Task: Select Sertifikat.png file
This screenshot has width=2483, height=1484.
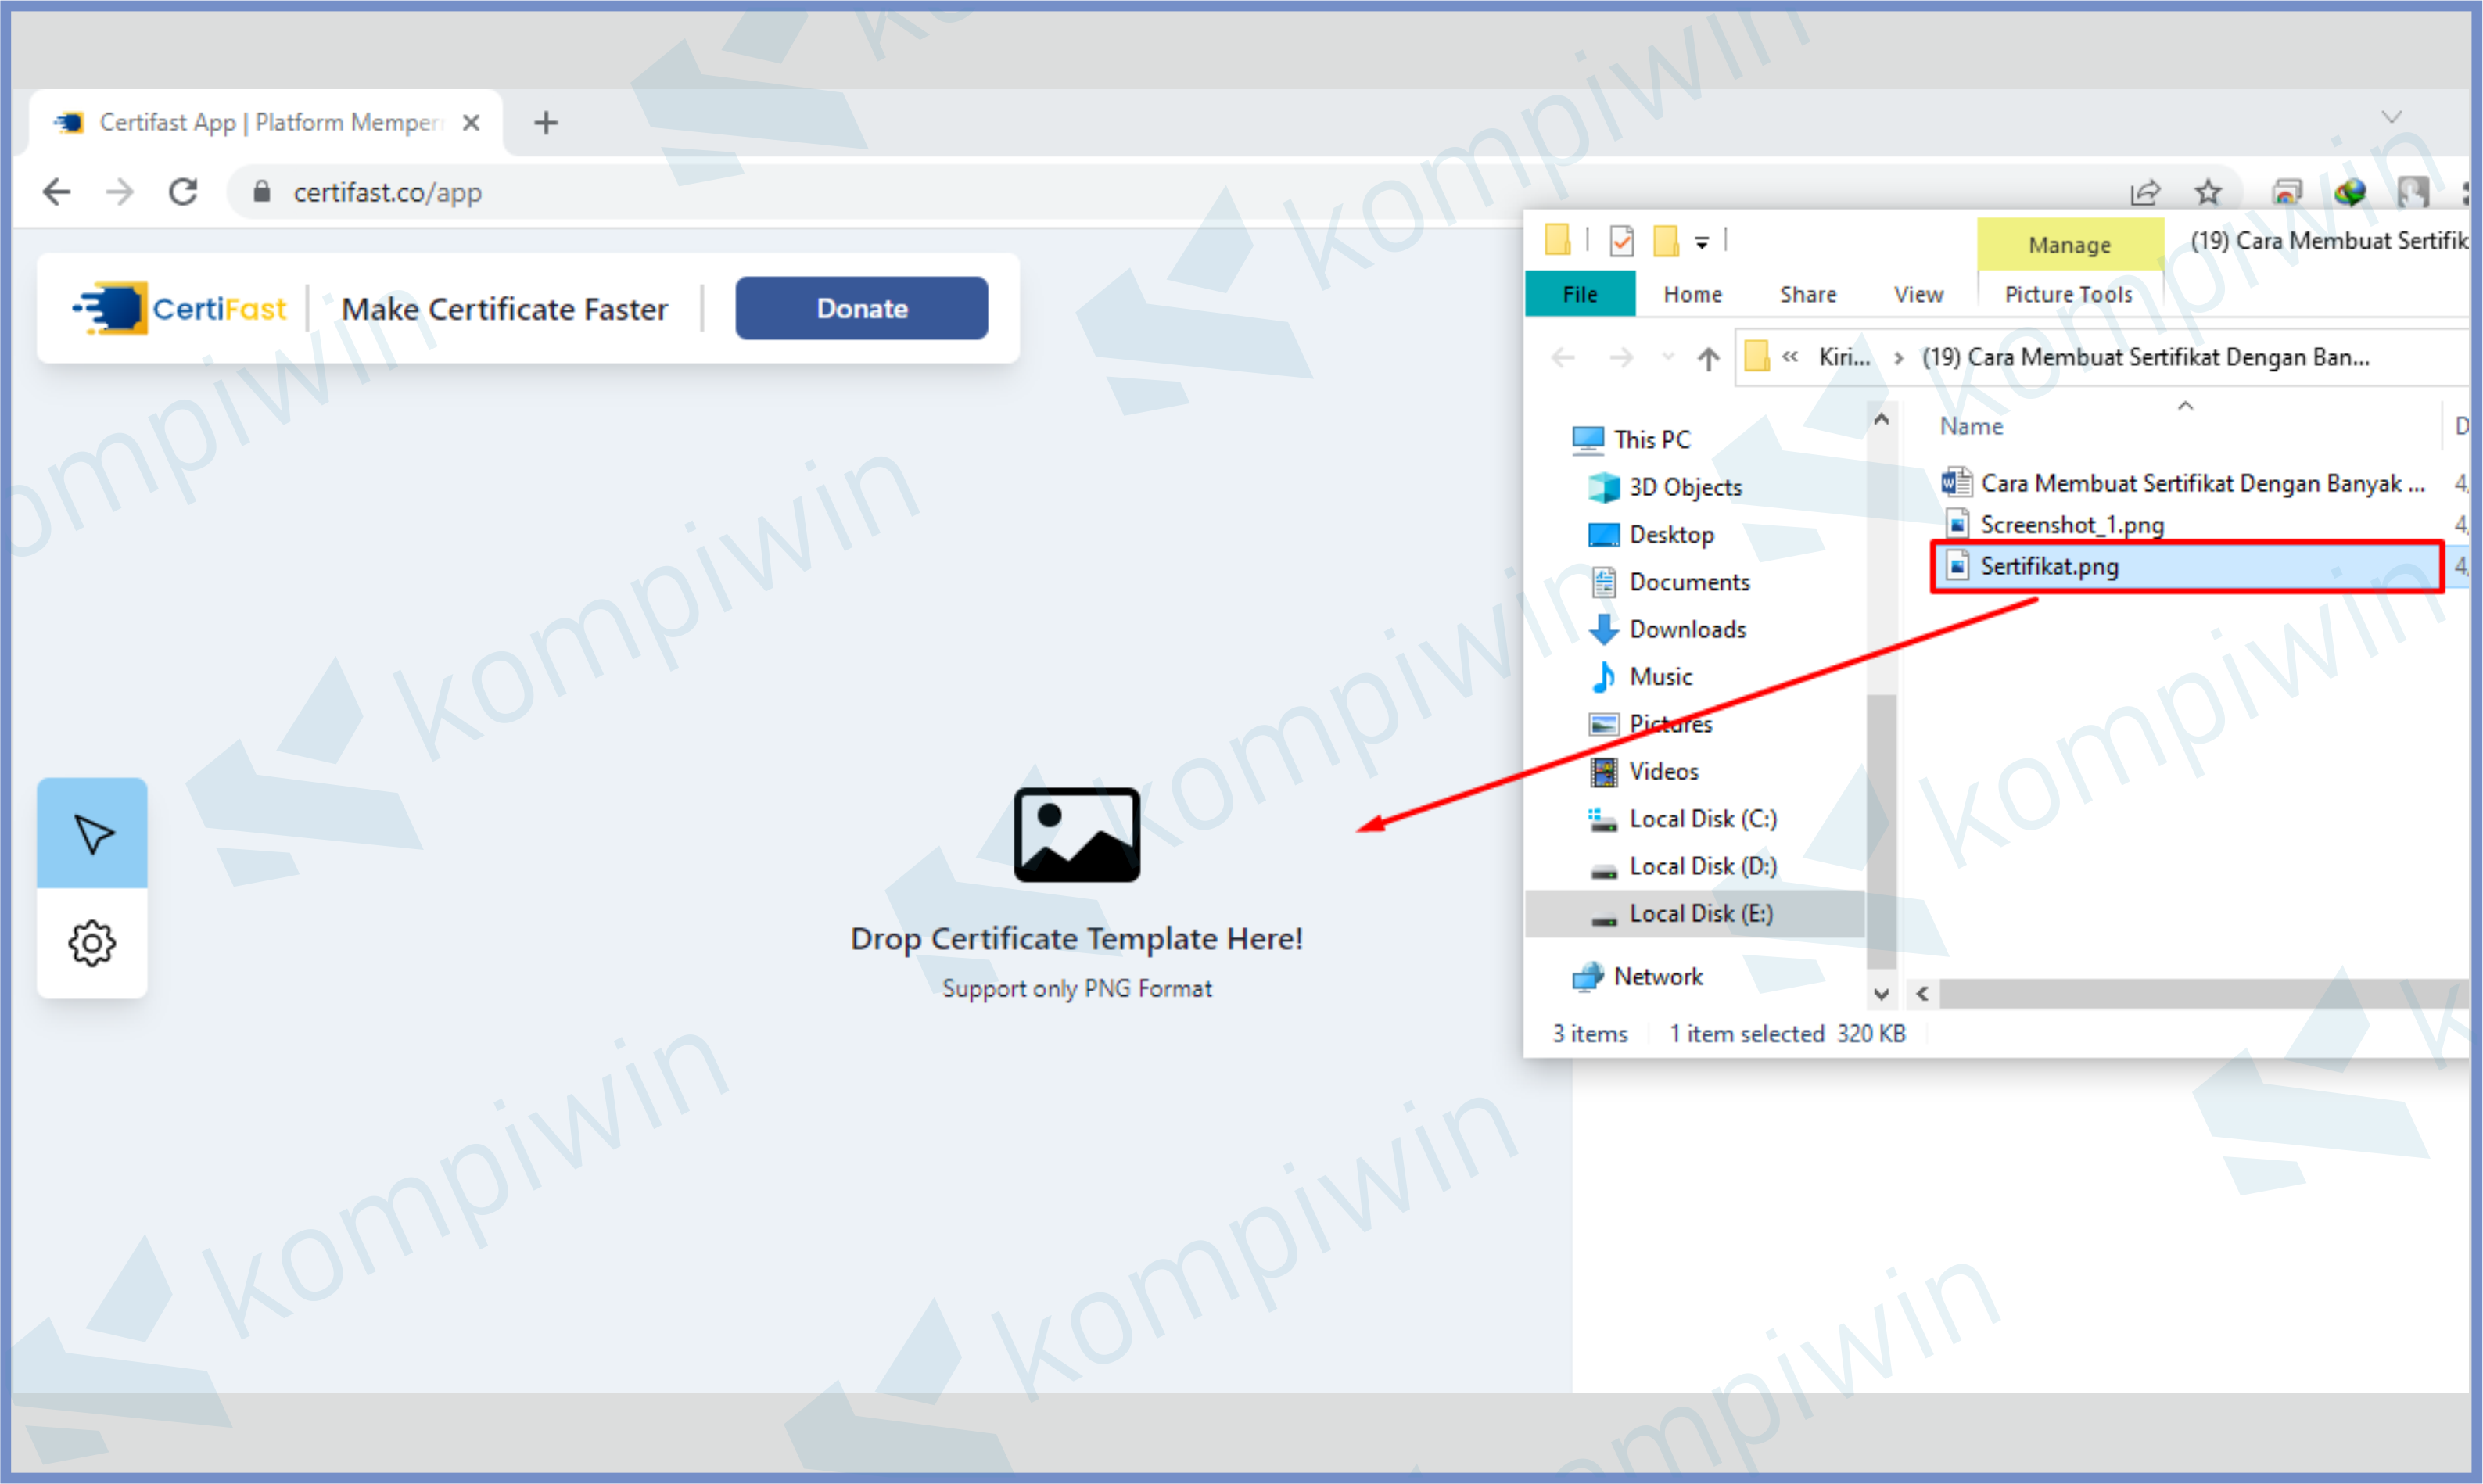Action: point(2049,566)
